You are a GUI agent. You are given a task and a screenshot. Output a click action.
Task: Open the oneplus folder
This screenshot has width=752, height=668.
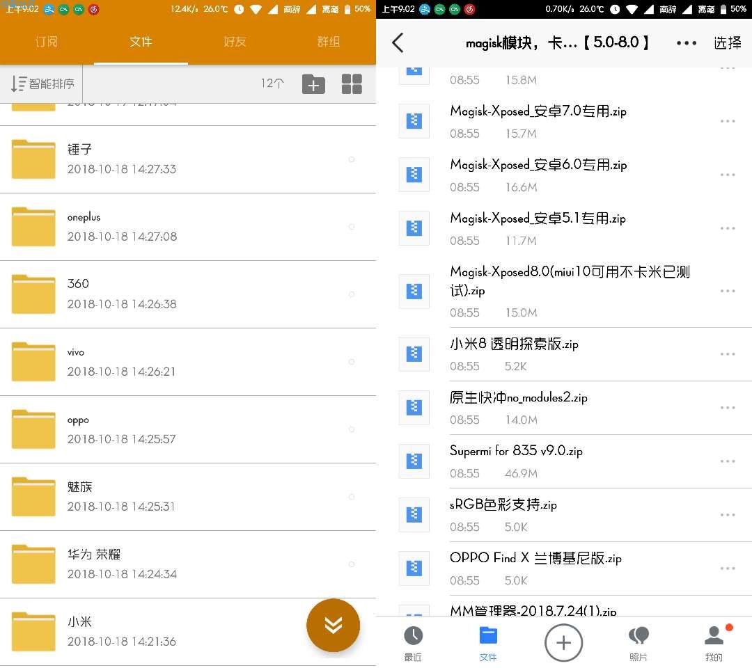click(x=188, y=227)
